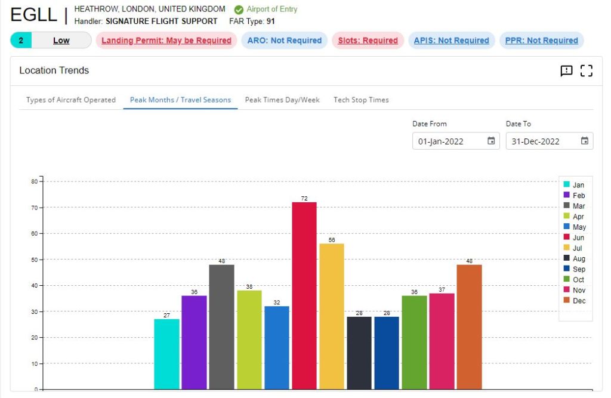This screenshot has height=398, width=611.
Task: Open the Date From calendar picker icon
Action: pos(491,141)
